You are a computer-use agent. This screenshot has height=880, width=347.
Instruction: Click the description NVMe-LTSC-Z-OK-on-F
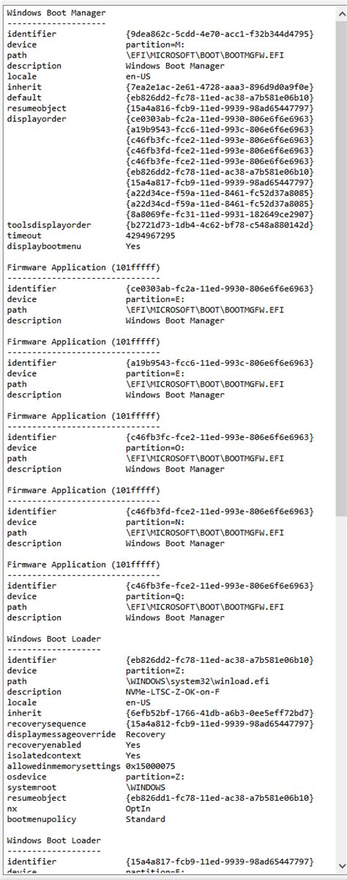172,692
